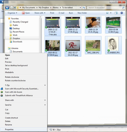
Task: Choose Cut in the context menu
Action: pyautogui.click(x=24, y=109)
